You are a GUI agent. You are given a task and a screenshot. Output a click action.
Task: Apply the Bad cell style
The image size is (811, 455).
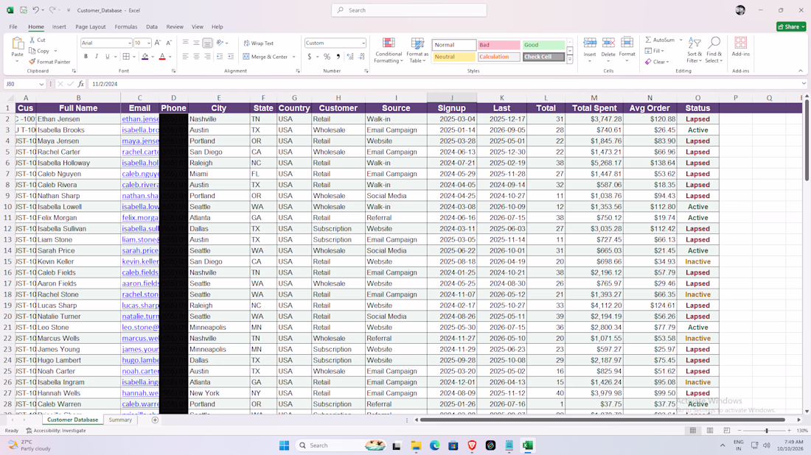pyautogui.click(x=498, y=45)
